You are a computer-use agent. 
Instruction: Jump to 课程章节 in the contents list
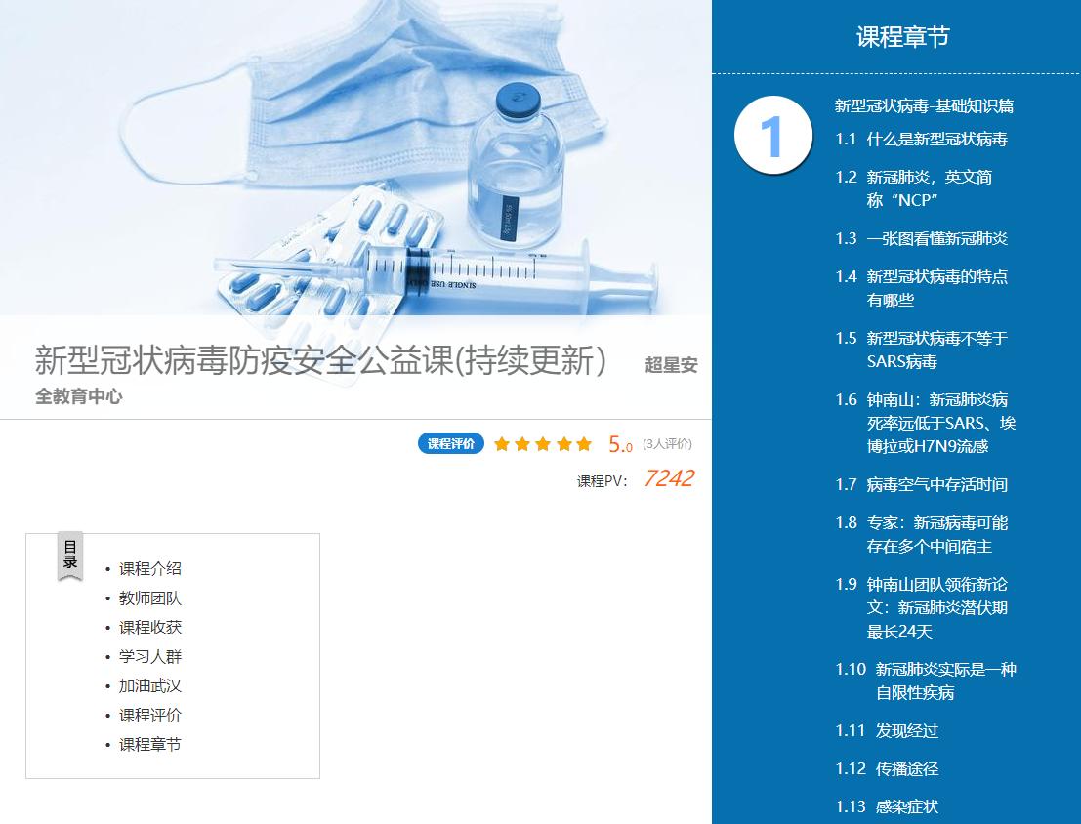tap(149, 745)
